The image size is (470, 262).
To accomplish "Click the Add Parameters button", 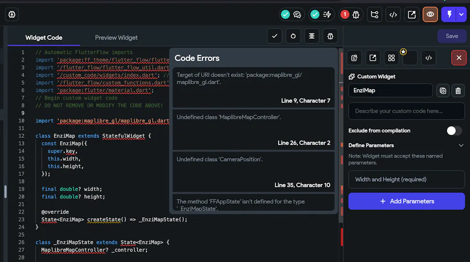I will coord(407,201).
